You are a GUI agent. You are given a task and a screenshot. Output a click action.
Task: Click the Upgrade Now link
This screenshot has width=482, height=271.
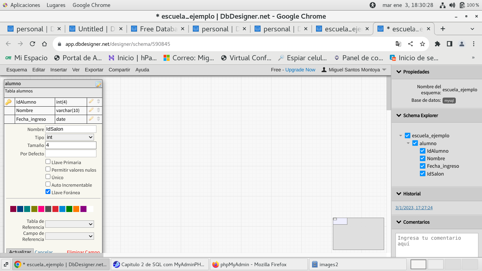pyautogui.click(x=300, y=70)
